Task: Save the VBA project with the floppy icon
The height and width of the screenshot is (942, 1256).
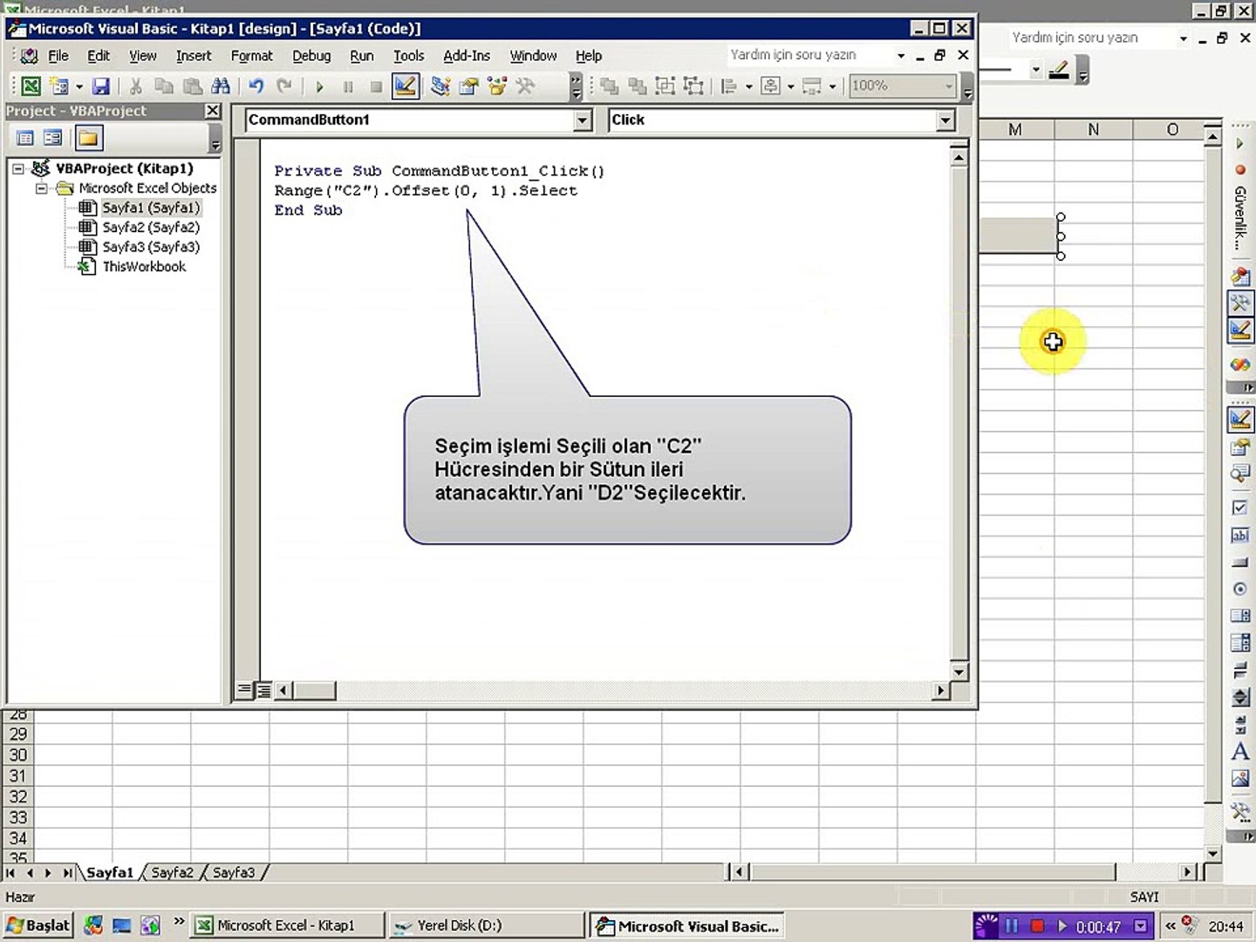Action: pyautogui.click(x=101, y=85)
